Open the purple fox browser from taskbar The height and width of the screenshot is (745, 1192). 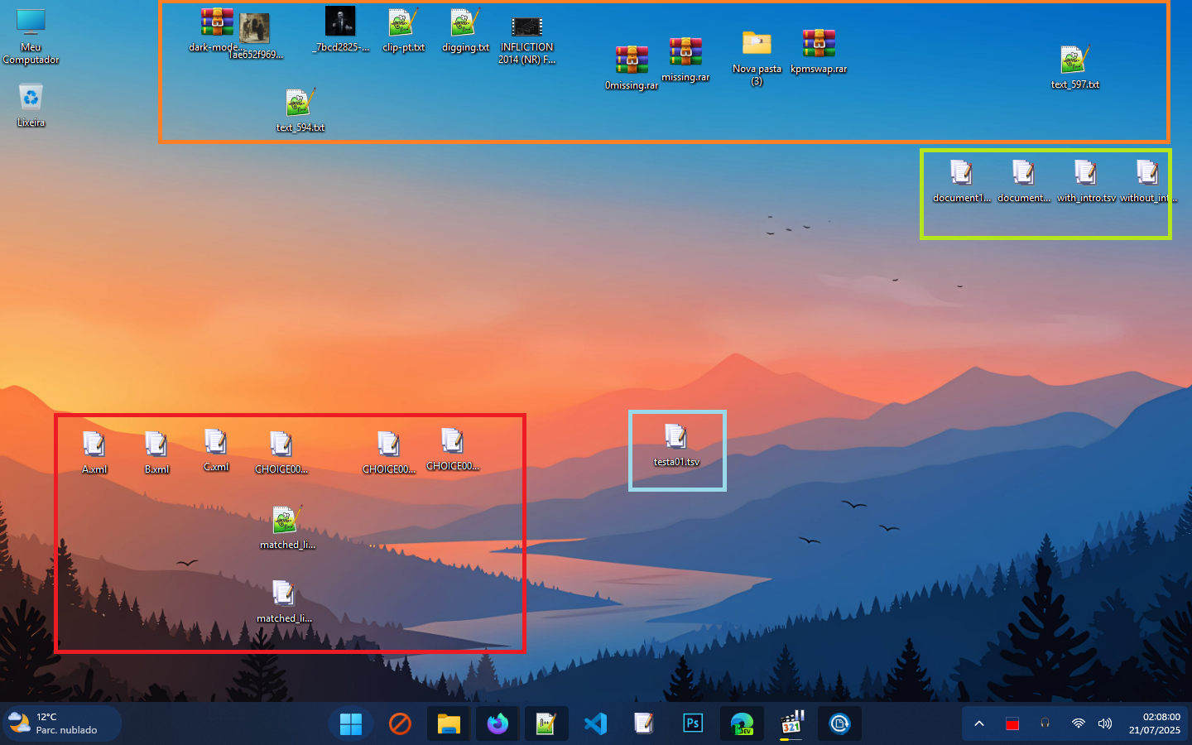(497, 723)
